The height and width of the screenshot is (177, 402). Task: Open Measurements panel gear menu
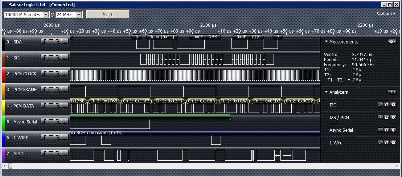click(392, 42)
